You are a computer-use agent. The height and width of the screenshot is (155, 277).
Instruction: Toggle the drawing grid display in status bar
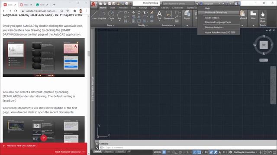pos(164,152)
